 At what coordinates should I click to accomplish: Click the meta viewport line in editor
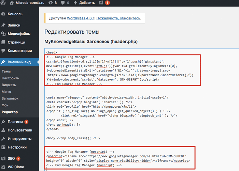[x=107, y=97]
